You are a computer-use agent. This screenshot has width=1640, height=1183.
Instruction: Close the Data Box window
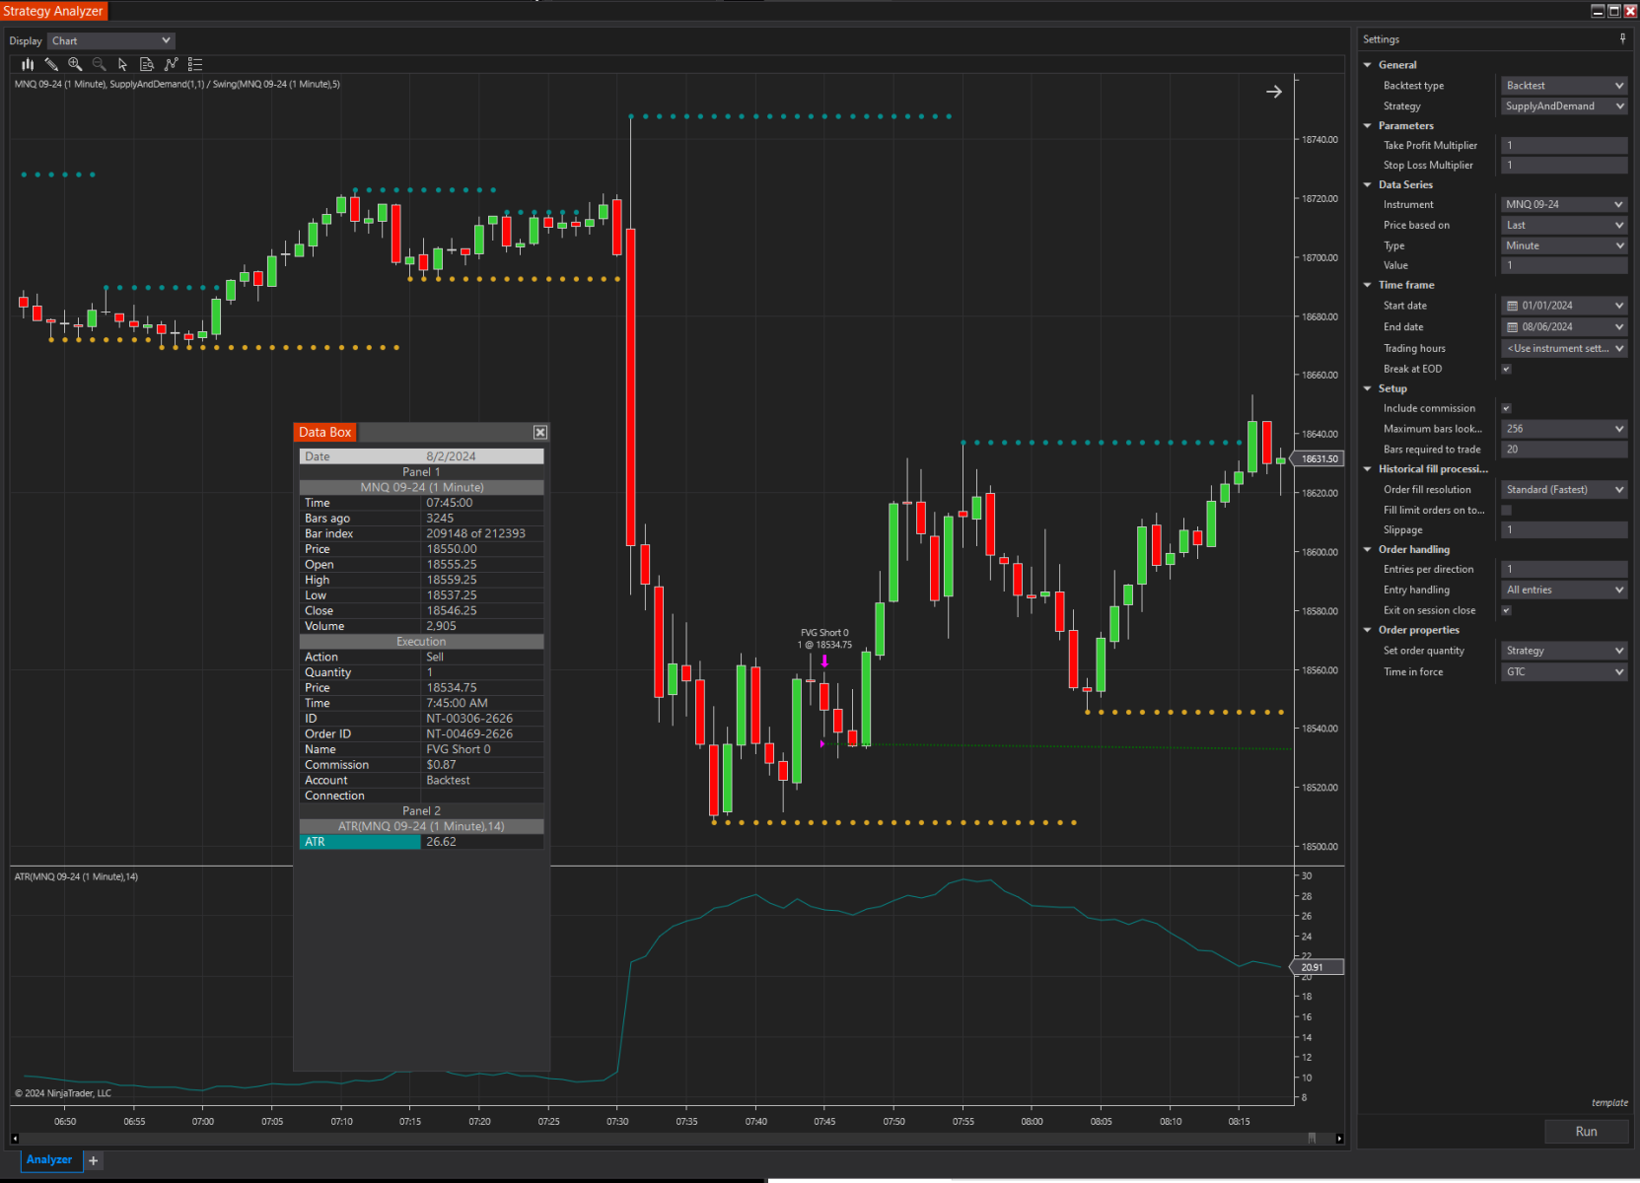540,433
